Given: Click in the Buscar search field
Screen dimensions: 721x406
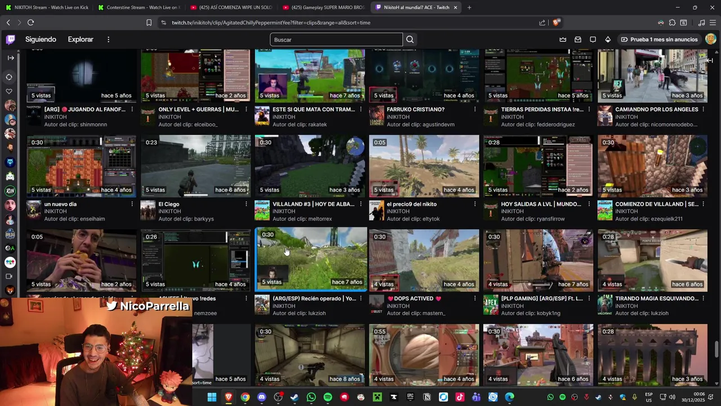Looking at the screenshot, I should click(336, 39).
